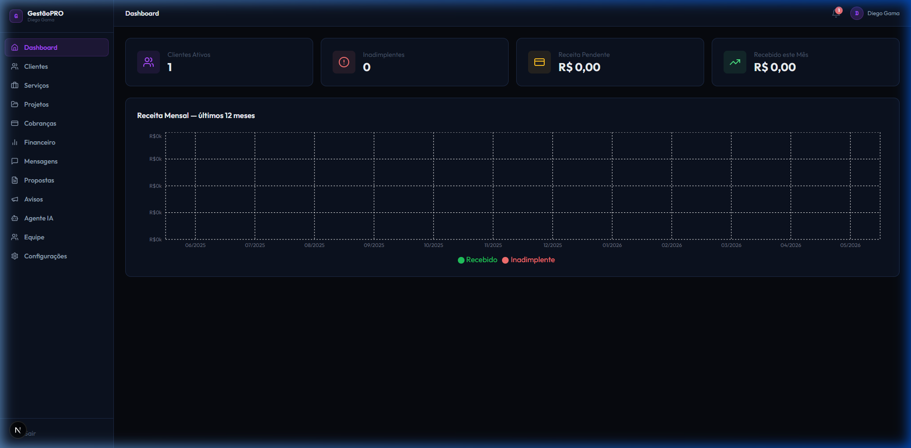Open the Avisos page
The height and width of the screenshot is (448, 911).
[56, 199]
